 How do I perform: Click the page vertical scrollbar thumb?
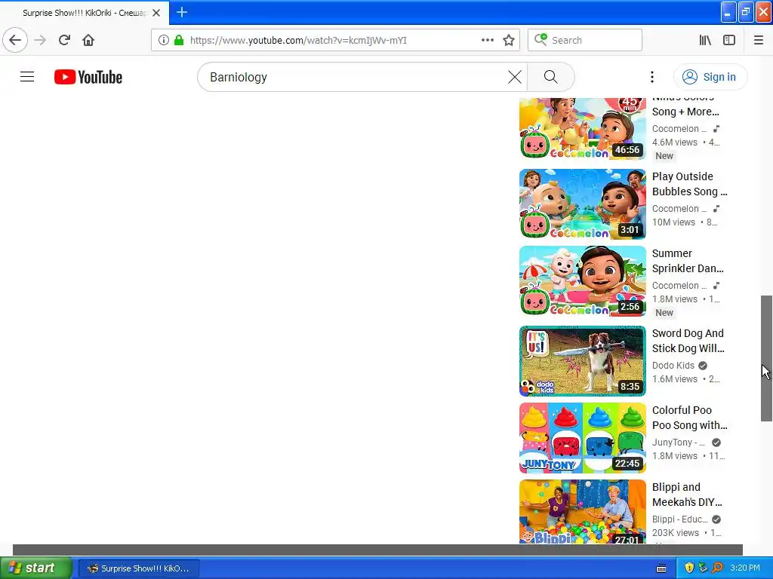(x=766, y=358)
